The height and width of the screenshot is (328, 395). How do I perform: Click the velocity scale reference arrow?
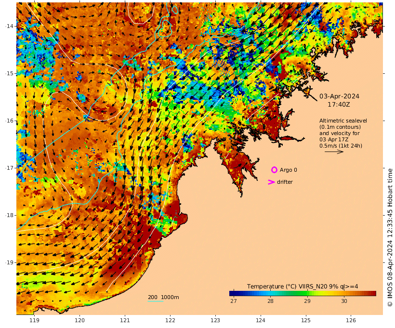(x=334, y=151)
